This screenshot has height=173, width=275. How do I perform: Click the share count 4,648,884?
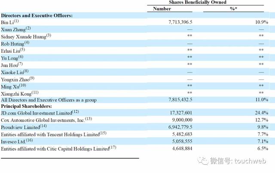182,149
